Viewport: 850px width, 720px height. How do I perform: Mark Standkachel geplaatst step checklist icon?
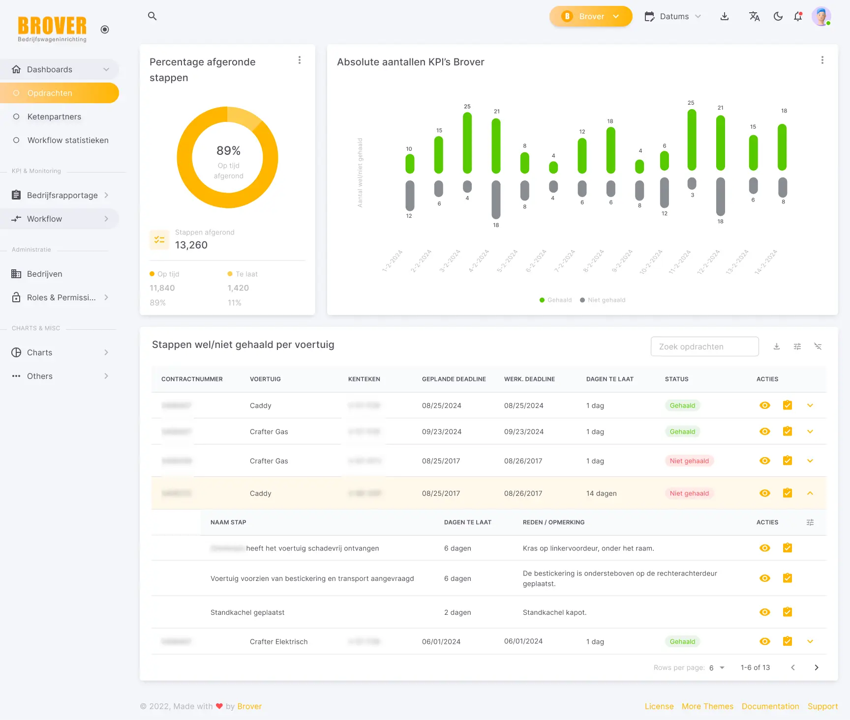(788, 612)
